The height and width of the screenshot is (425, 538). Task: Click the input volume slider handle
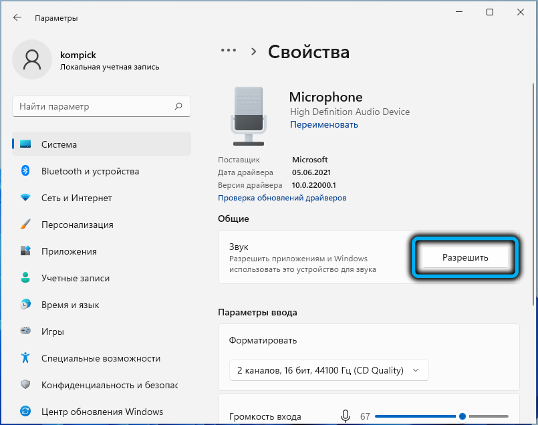pos(462,416)
